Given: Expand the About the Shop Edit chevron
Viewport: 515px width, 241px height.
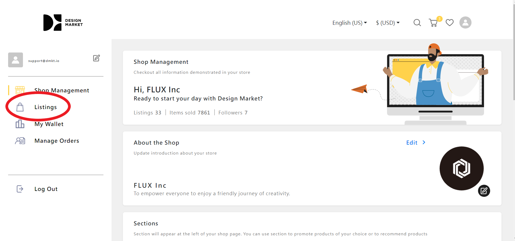Looking at the screenshot, I should click(424, 142).
